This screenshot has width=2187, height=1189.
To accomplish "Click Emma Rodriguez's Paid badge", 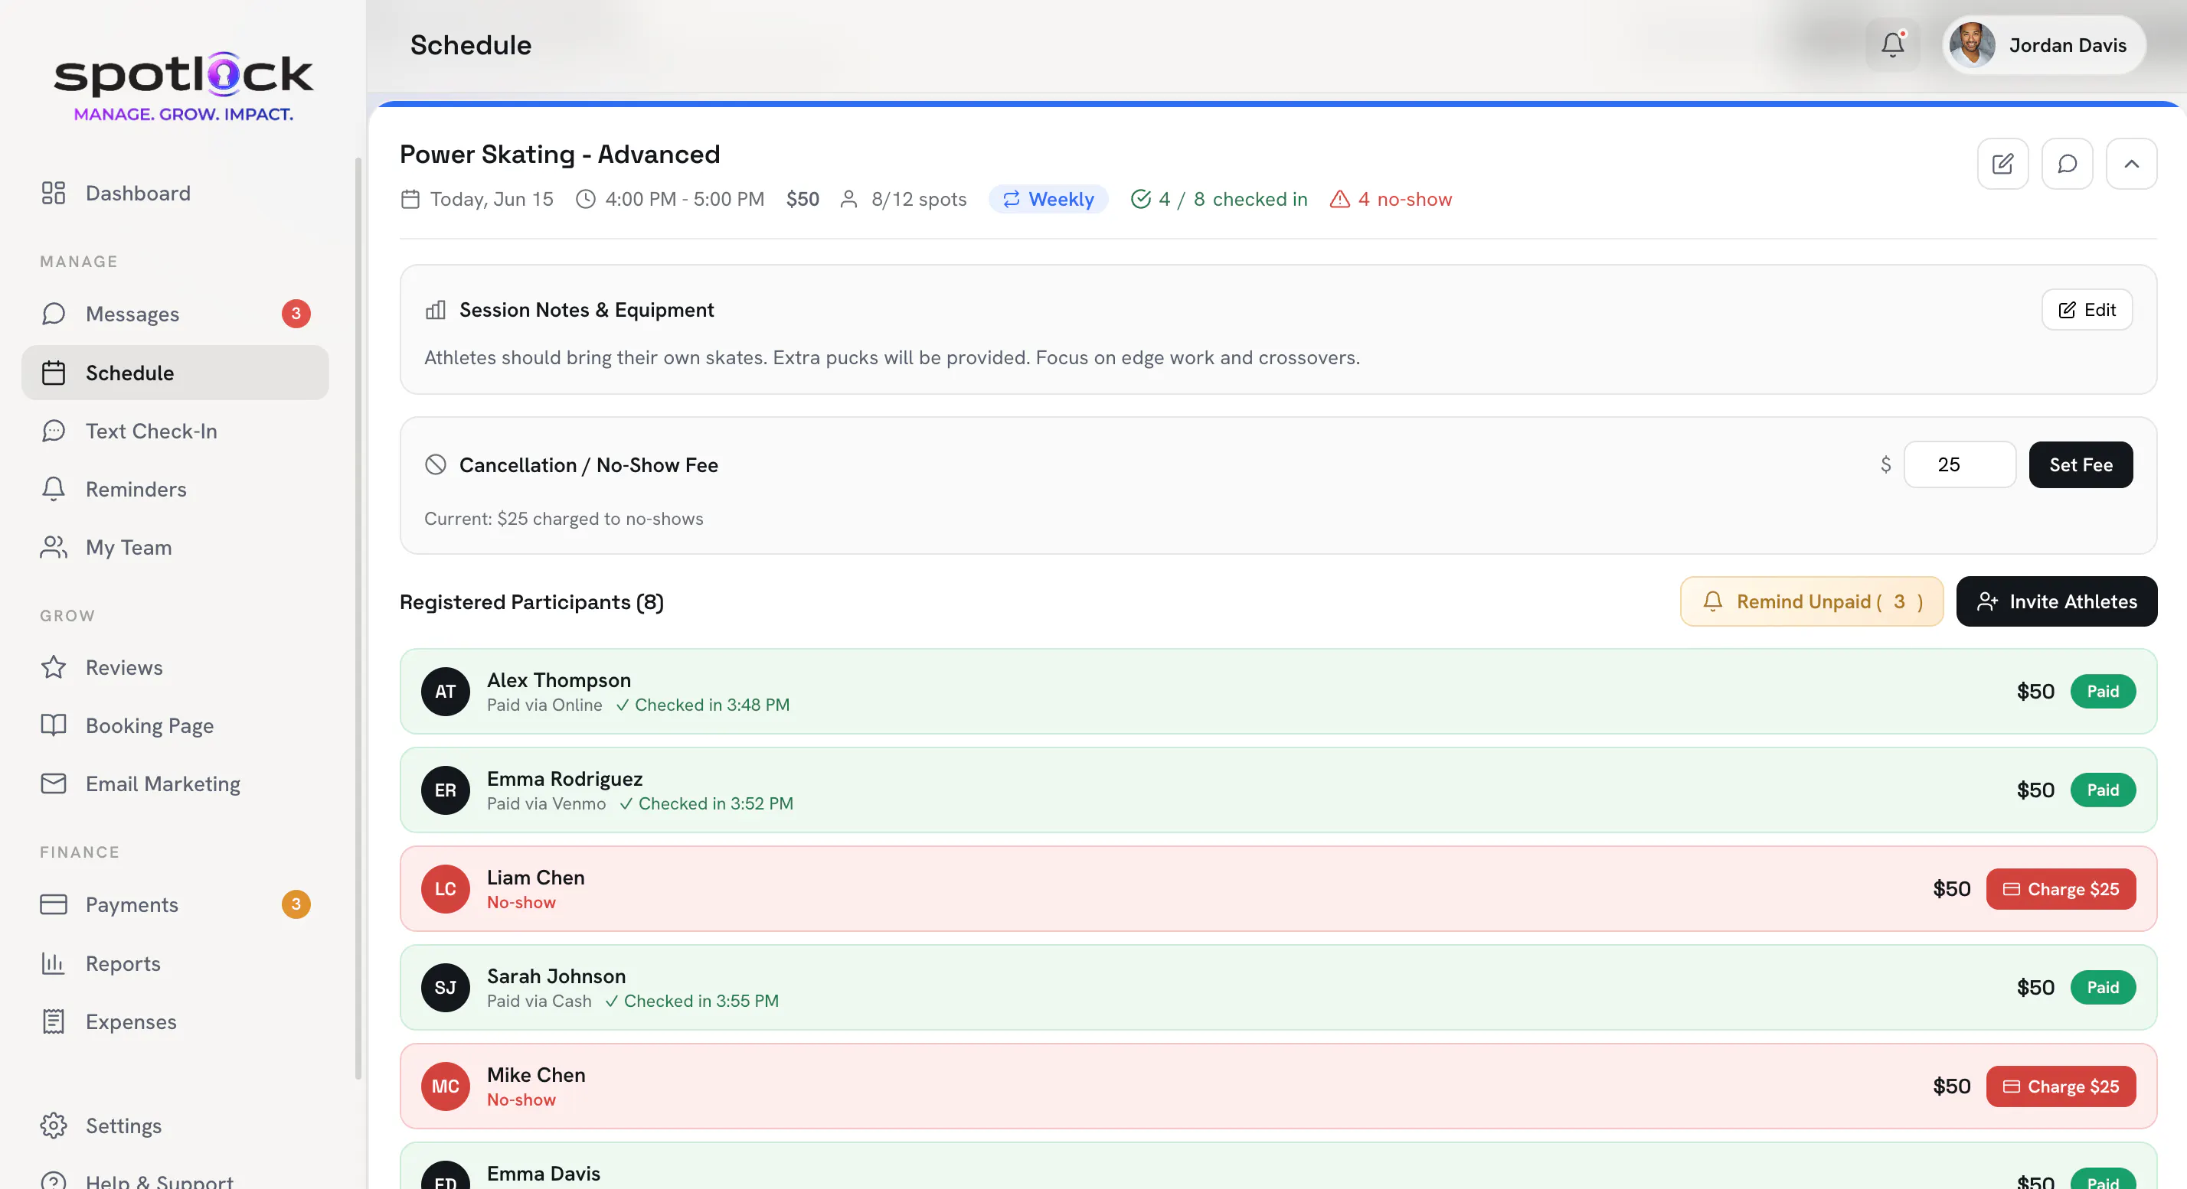I will coord(2103,790).
